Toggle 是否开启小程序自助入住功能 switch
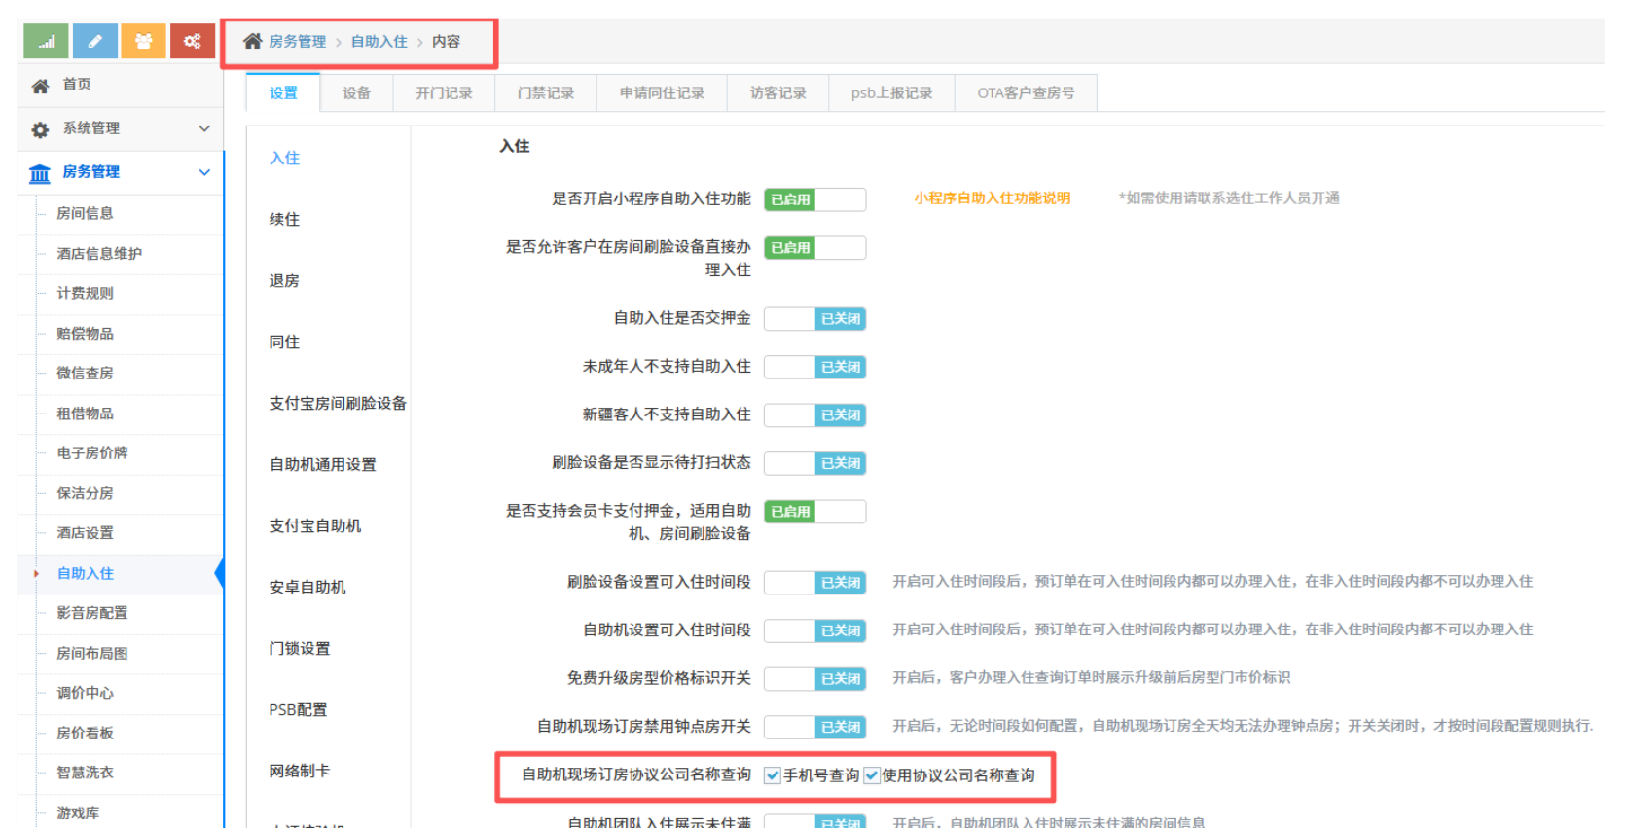 click(814, 199)
